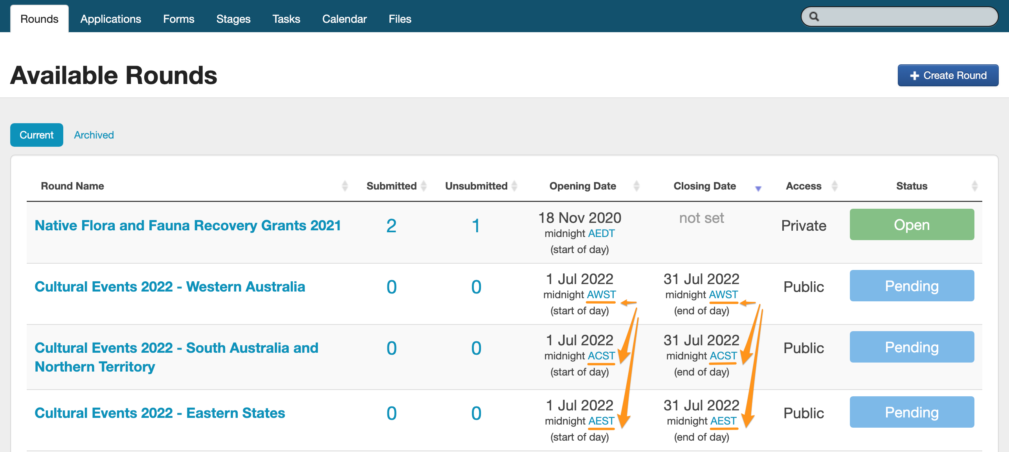This screenshot has width=1009, height=452.
Task: Switch to Archived rounds view
Action: pyautogui.click(x=94, y=135)
